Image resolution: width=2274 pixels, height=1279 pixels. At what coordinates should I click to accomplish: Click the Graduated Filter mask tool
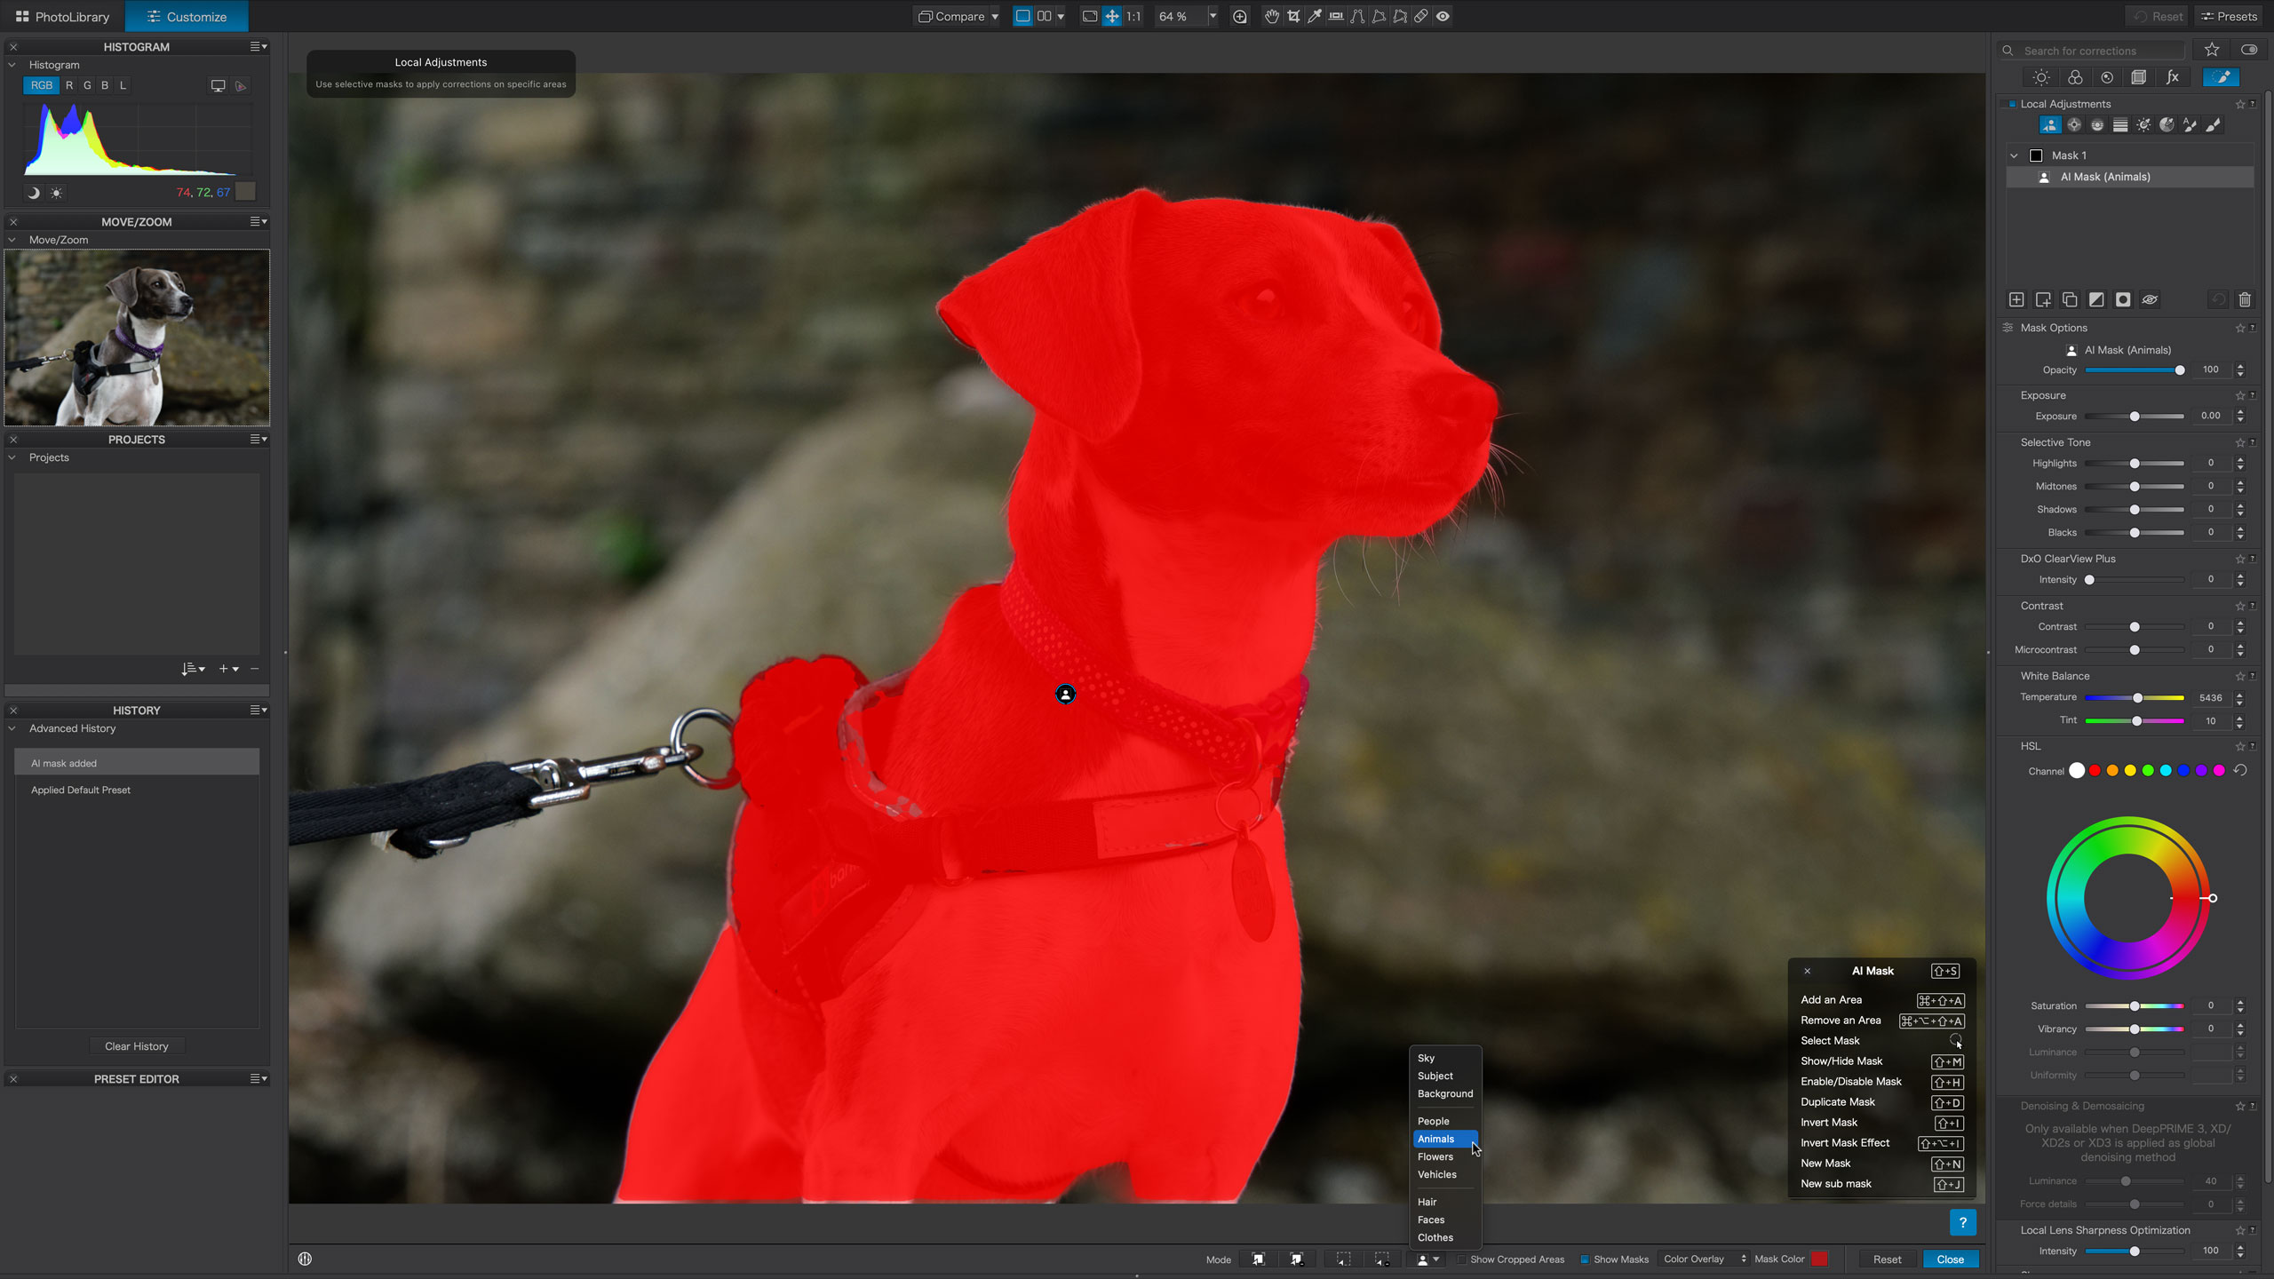(2120, 125)
